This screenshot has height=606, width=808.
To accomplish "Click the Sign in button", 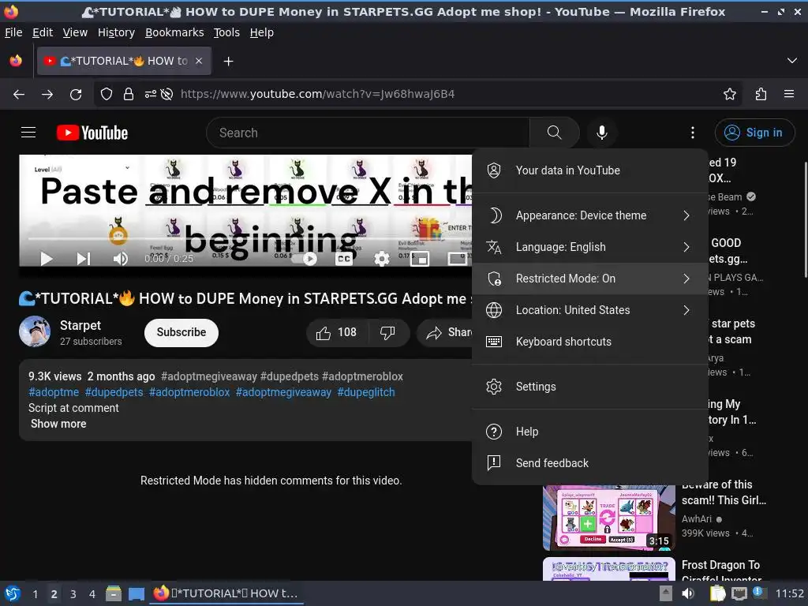I will click(754, 133).
